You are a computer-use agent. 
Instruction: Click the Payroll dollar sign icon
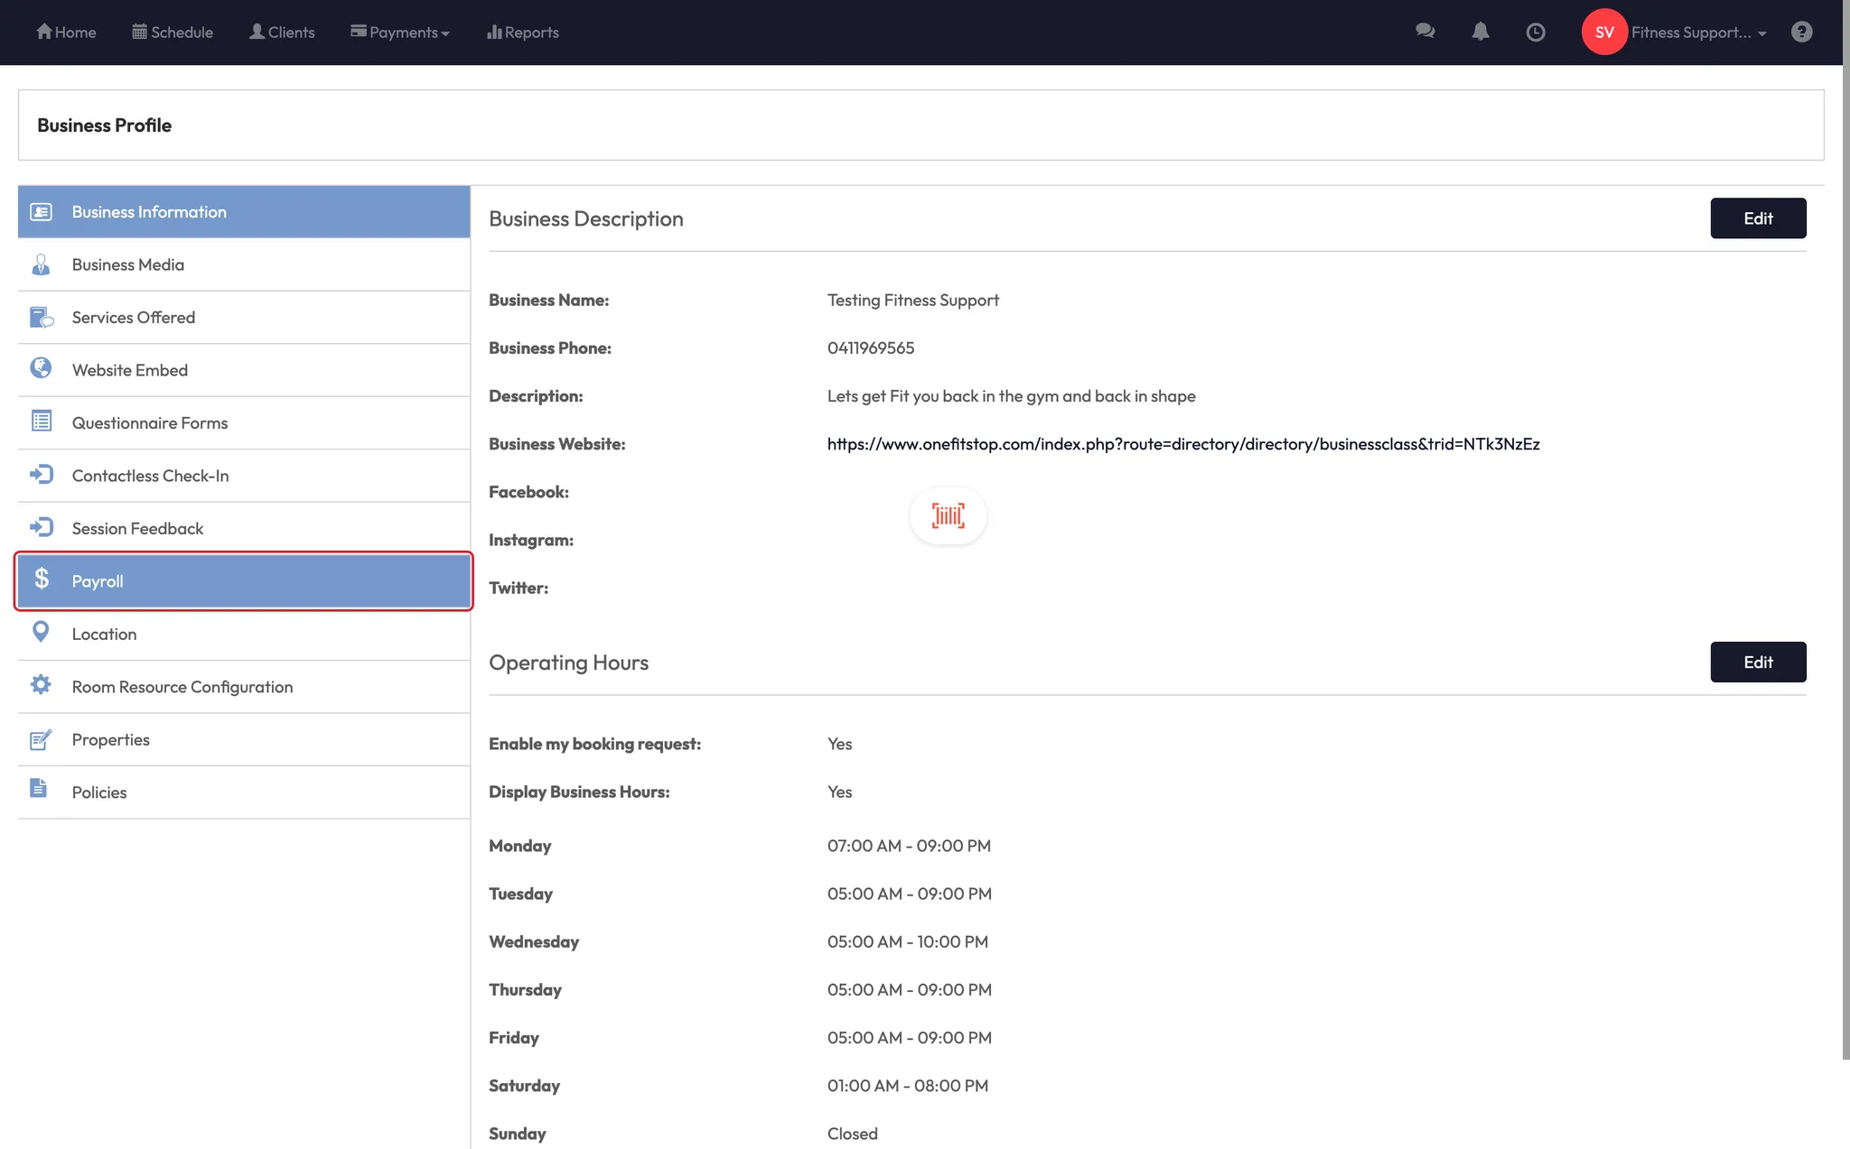coord(42,579)
